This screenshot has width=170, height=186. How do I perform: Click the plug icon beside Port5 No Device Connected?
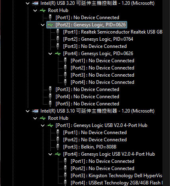point(50,104)
